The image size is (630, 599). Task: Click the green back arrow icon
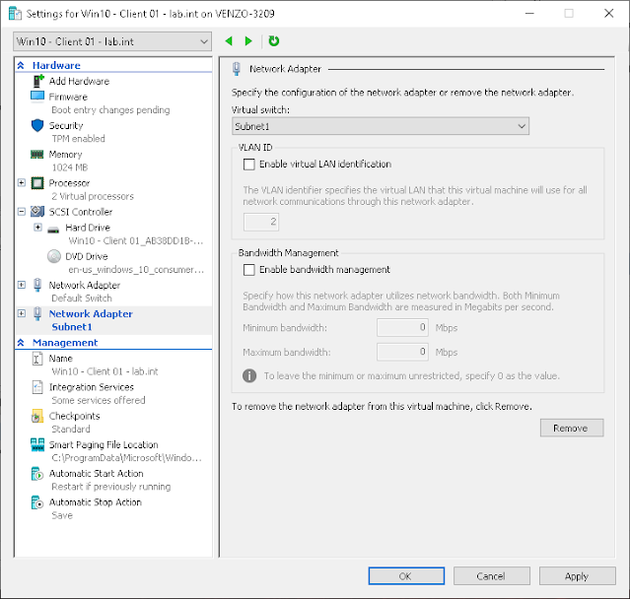click(229, 41)
